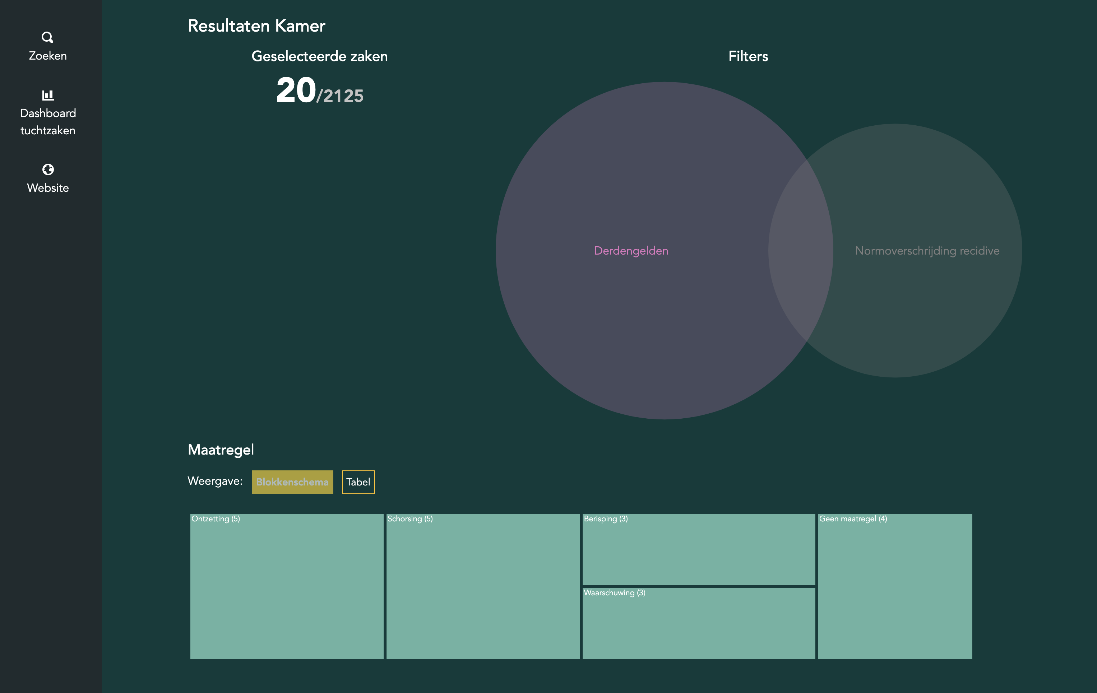Click the Schorsing (5) block
Image resolution: width=1097 pixels, height=693 pixels.
click(x=483, y=586)
